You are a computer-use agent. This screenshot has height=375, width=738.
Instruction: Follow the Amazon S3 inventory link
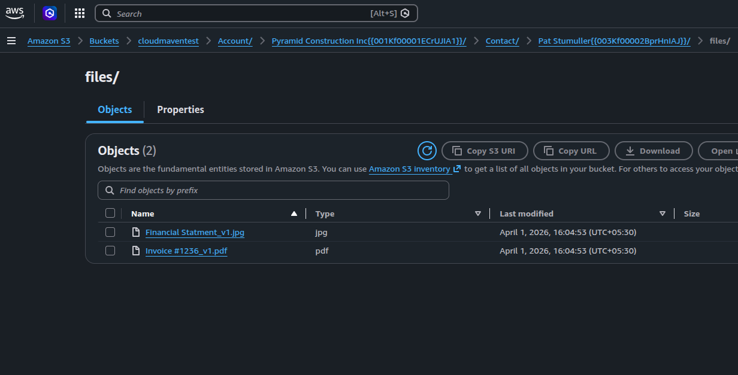point(409,169)
